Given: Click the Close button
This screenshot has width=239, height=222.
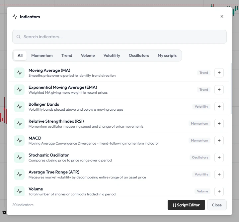Looking at the screenshot, I should coord(217,205).
